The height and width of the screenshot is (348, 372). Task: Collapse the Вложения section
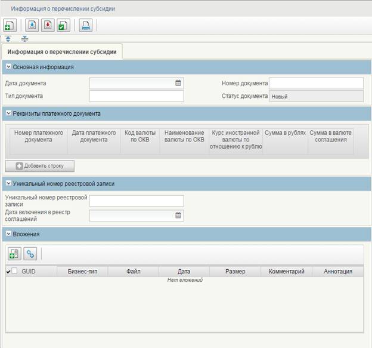(8, 234)
